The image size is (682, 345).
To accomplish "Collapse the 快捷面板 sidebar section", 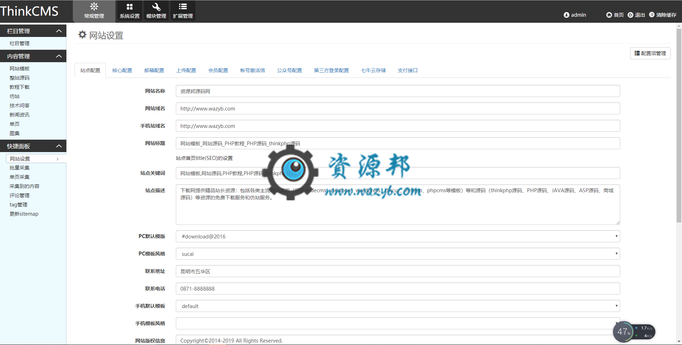I will pos(33,146).
